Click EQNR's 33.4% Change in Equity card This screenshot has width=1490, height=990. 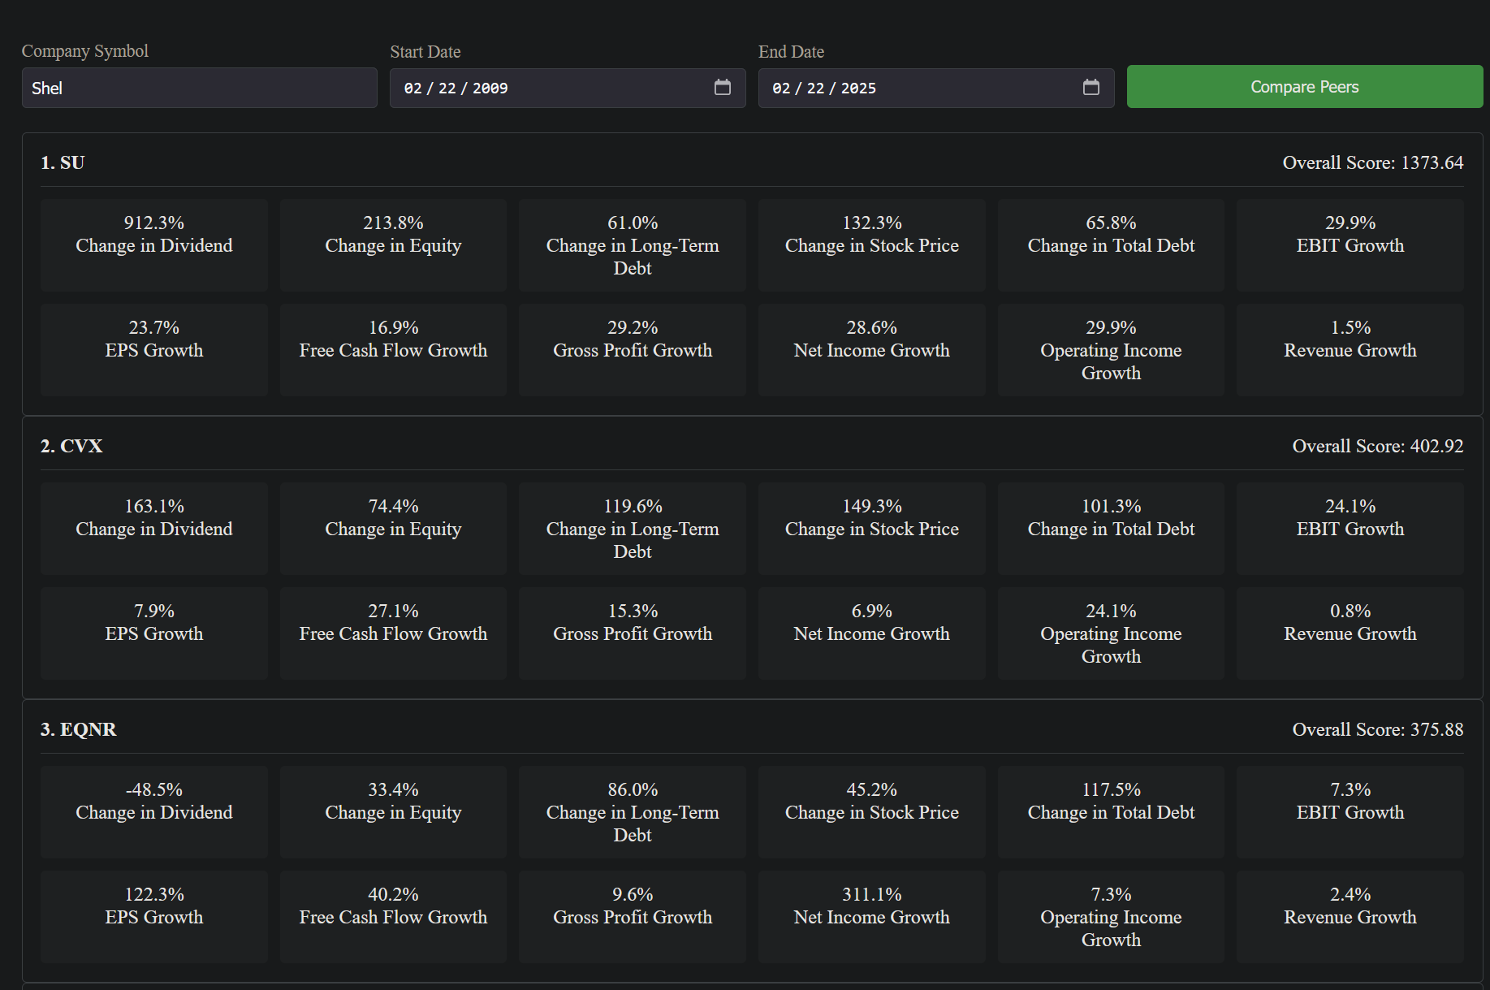click(393, 812)
